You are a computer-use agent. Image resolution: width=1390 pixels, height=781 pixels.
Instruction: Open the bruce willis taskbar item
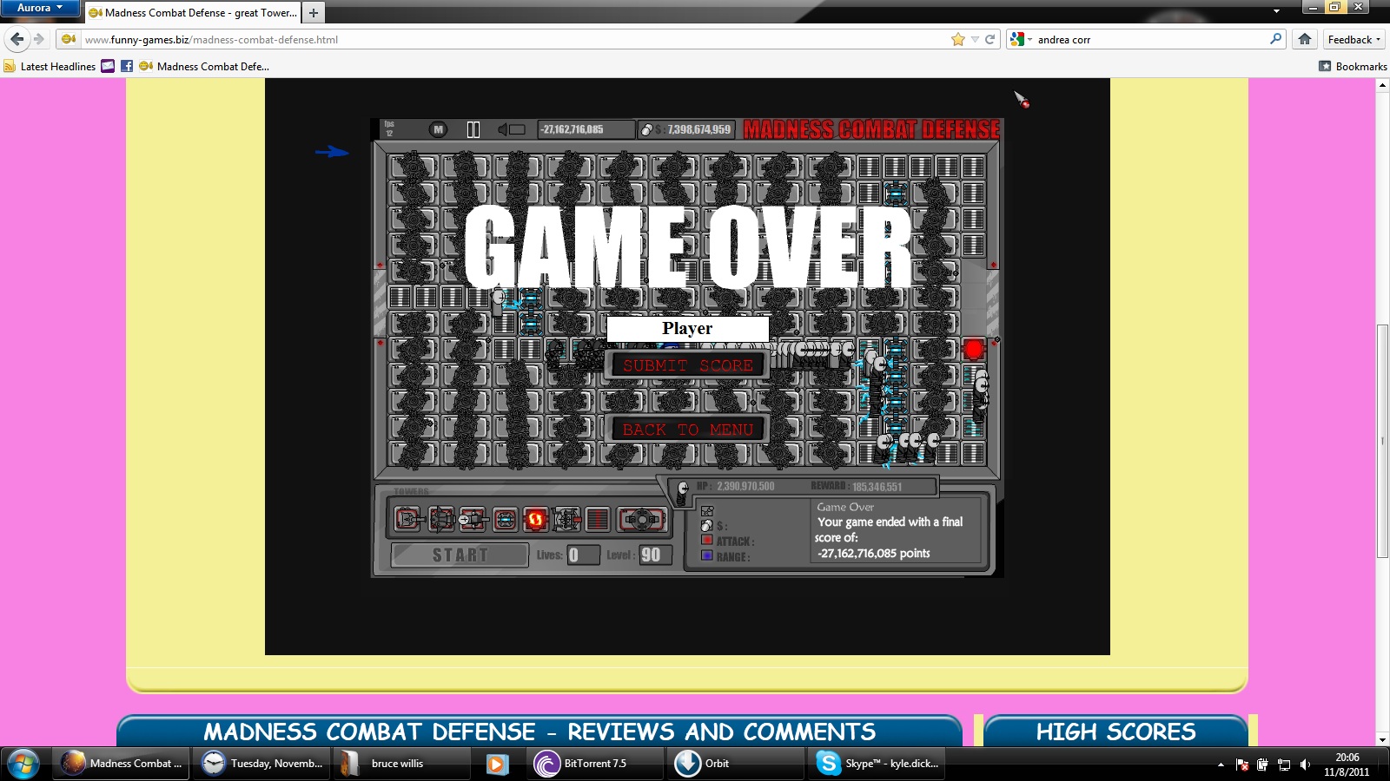(402, 764)
